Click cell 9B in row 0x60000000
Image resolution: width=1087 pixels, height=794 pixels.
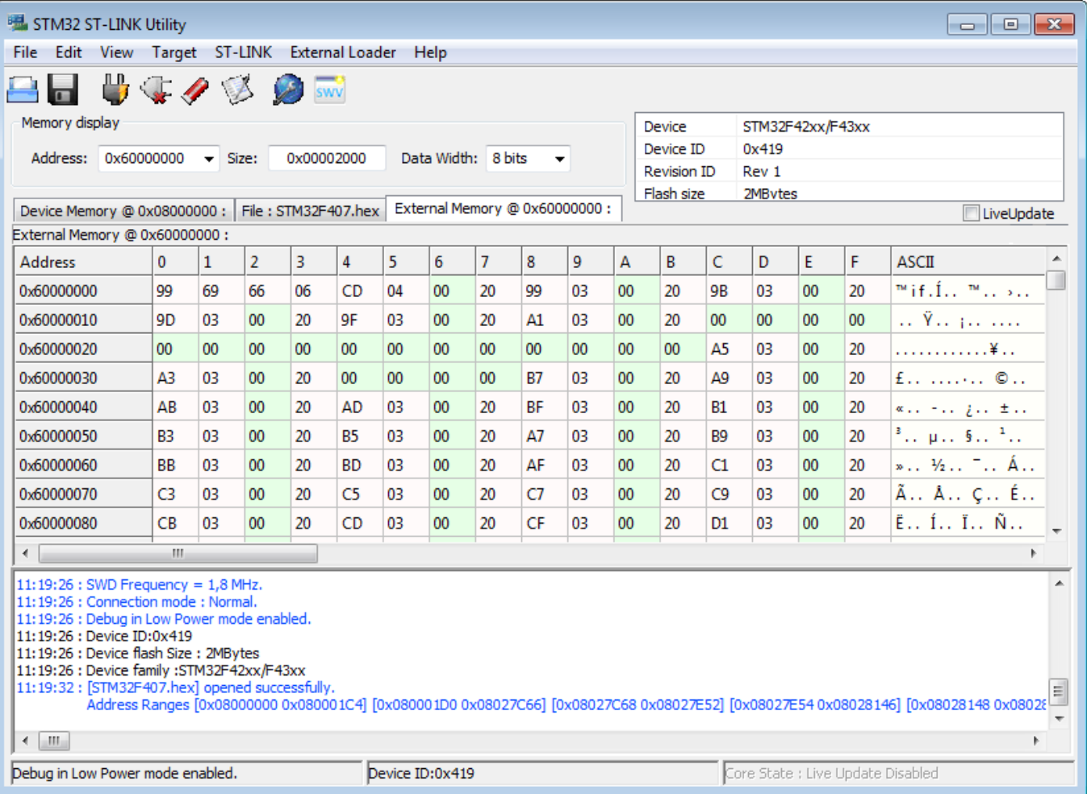730,291
